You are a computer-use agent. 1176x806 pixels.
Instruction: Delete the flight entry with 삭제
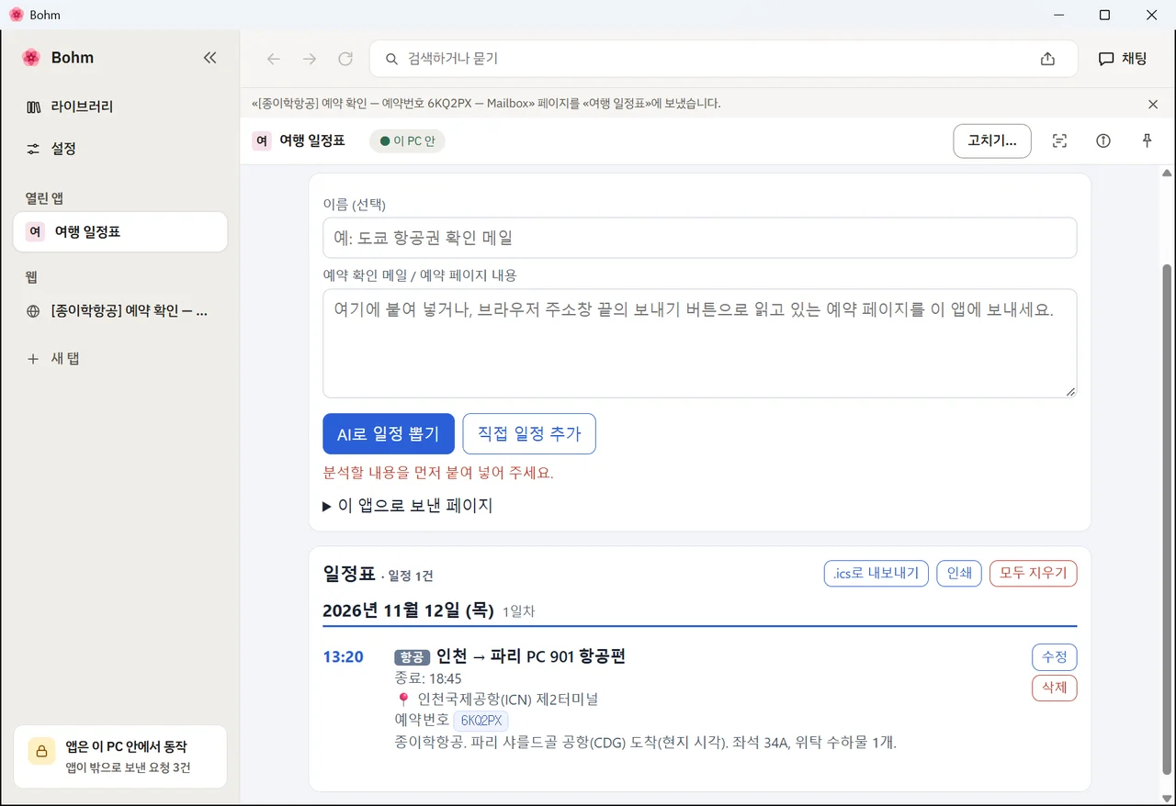pos(1055,688)
